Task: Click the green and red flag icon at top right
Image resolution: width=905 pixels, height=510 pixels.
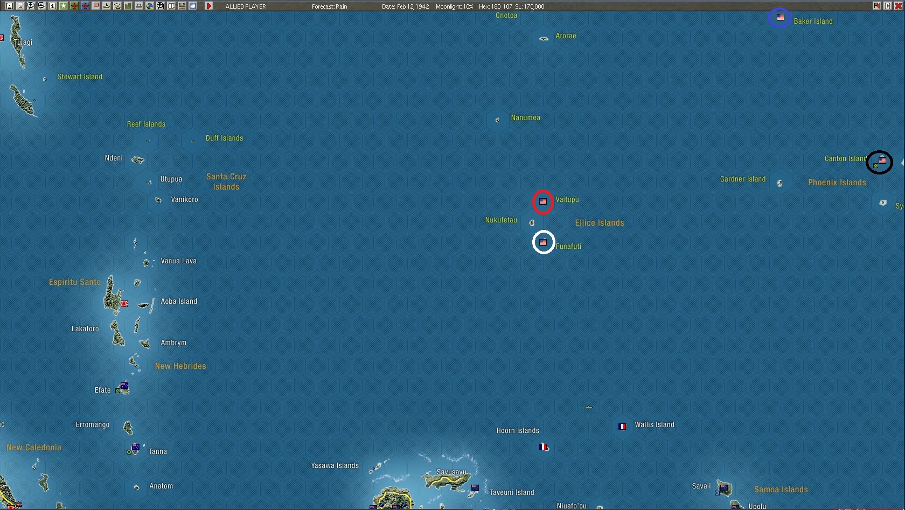Action: [x=877, y=6]
